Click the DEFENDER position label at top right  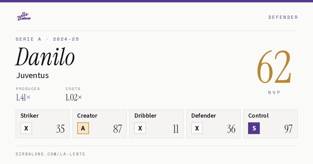283,17
